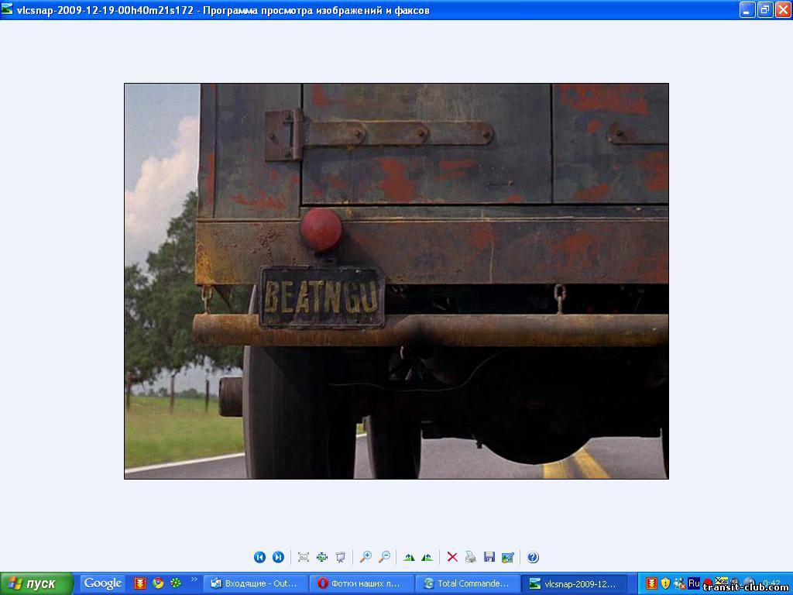Expand hidden quick launch items chevron
The image size is (793, 595).
tap(194, 580)
